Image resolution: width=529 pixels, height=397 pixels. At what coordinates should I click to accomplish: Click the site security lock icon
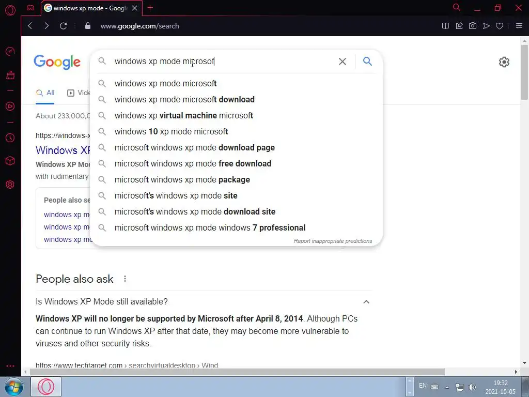pyautogui.click(x=88, y=26)
